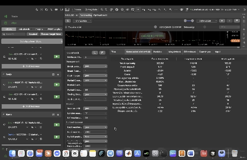Open the Trailing Stop dropdown
The image size is (247, 160).
coord(95,94)
